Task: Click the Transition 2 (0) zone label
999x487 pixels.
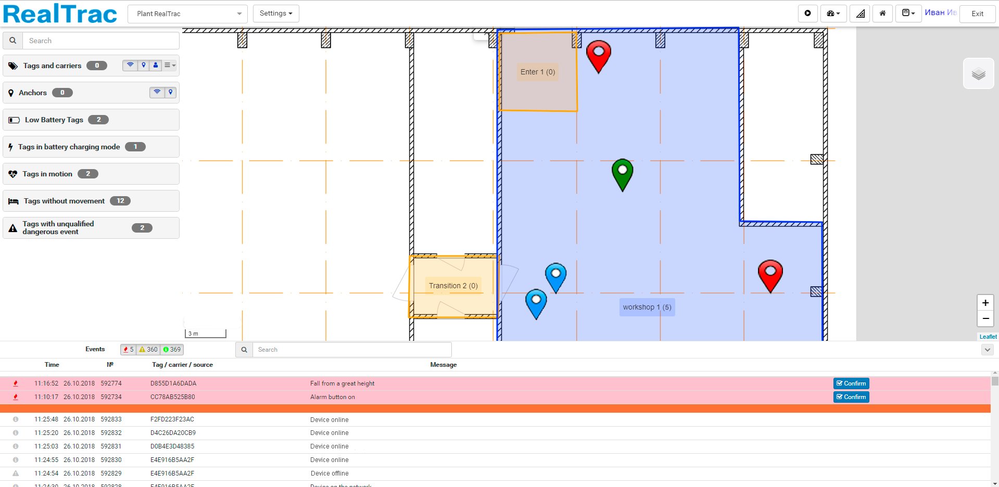Action: pos(453,286)
